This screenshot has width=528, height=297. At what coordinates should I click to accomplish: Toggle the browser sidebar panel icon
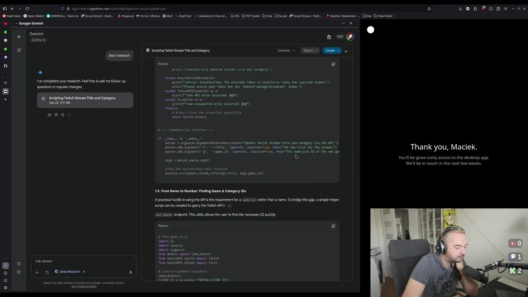coord(5,9)
